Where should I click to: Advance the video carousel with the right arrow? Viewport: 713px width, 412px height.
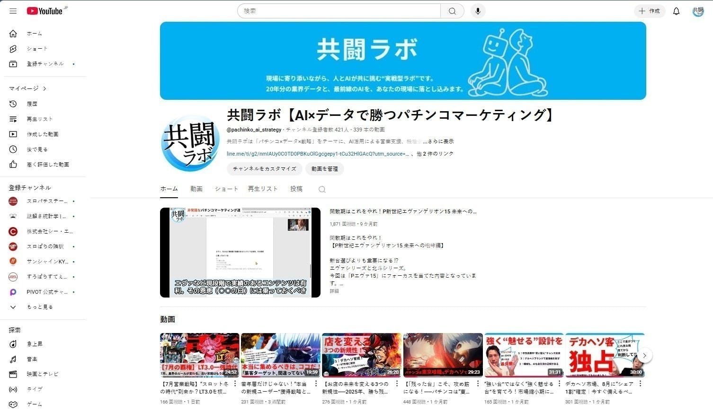tap(644, 355)
